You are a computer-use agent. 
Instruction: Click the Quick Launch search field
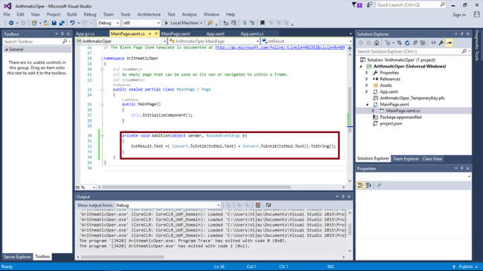411,5
